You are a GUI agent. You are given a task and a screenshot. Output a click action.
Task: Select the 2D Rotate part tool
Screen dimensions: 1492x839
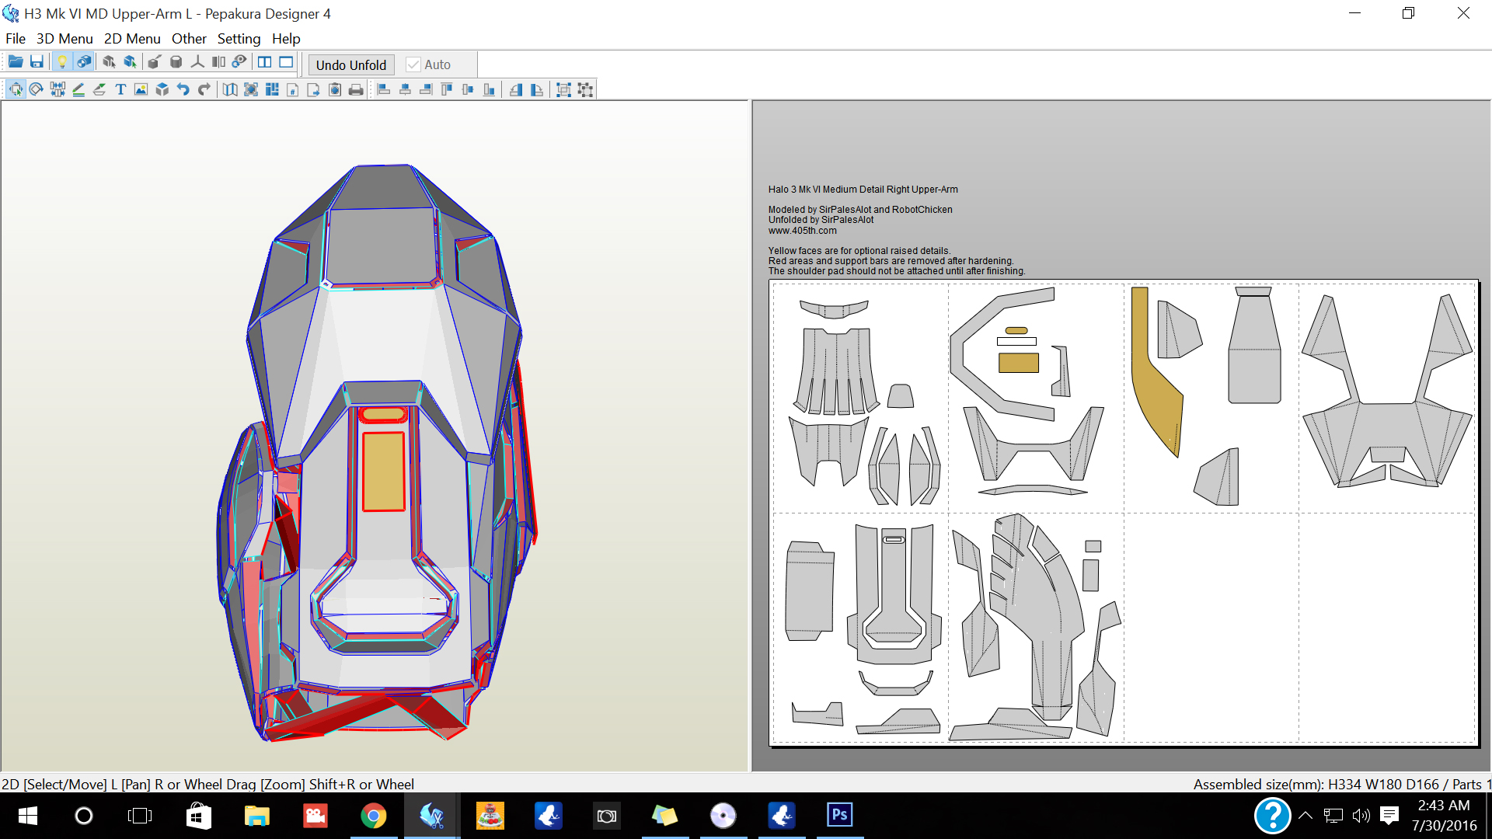37,89
